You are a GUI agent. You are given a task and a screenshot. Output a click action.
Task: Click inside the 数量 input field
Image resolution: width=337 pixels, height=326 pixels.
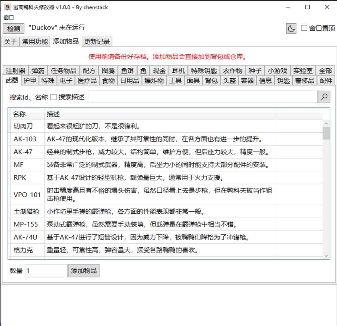tap(46, 270)
